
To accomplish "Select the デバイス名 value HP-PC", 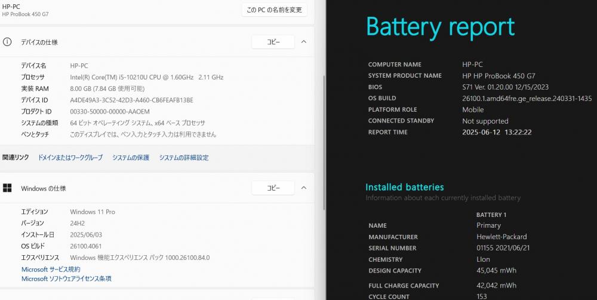I will point(79,66).
